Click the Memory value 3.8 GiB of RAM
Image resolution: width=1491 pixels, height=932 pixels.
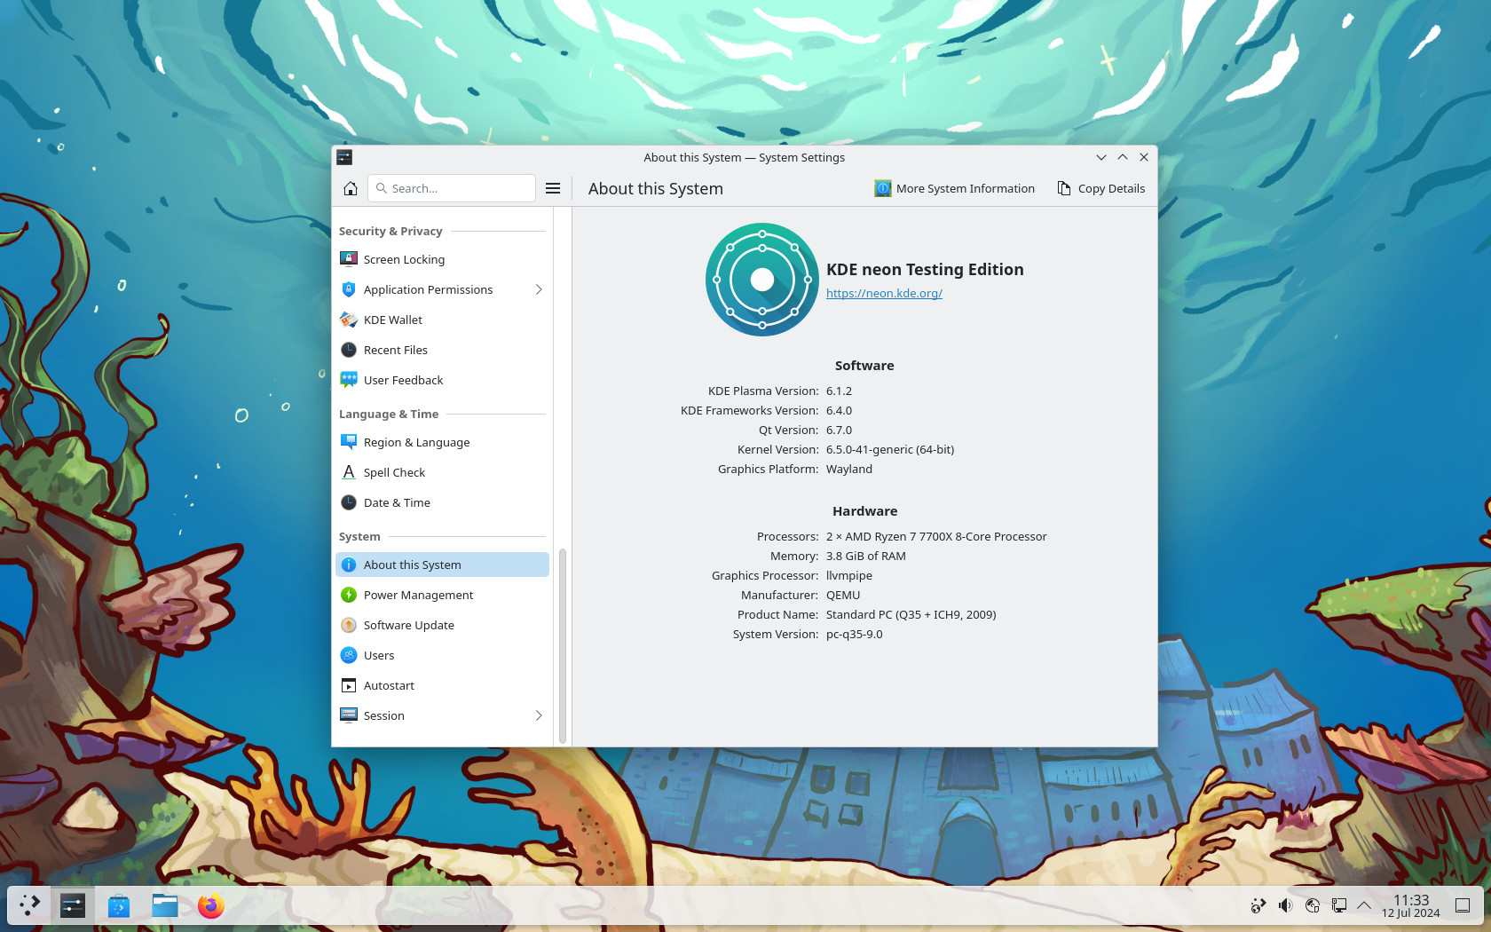click(x=866, y=556)
